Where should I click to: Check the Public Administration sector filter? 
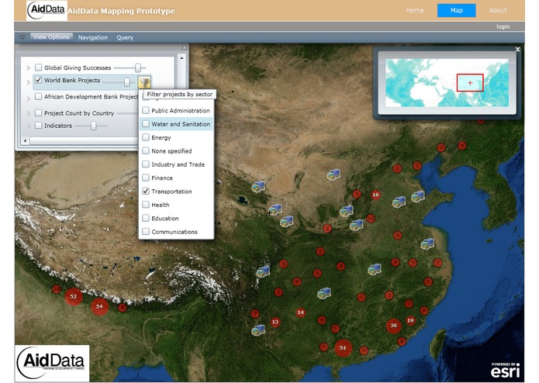(146, 110)
